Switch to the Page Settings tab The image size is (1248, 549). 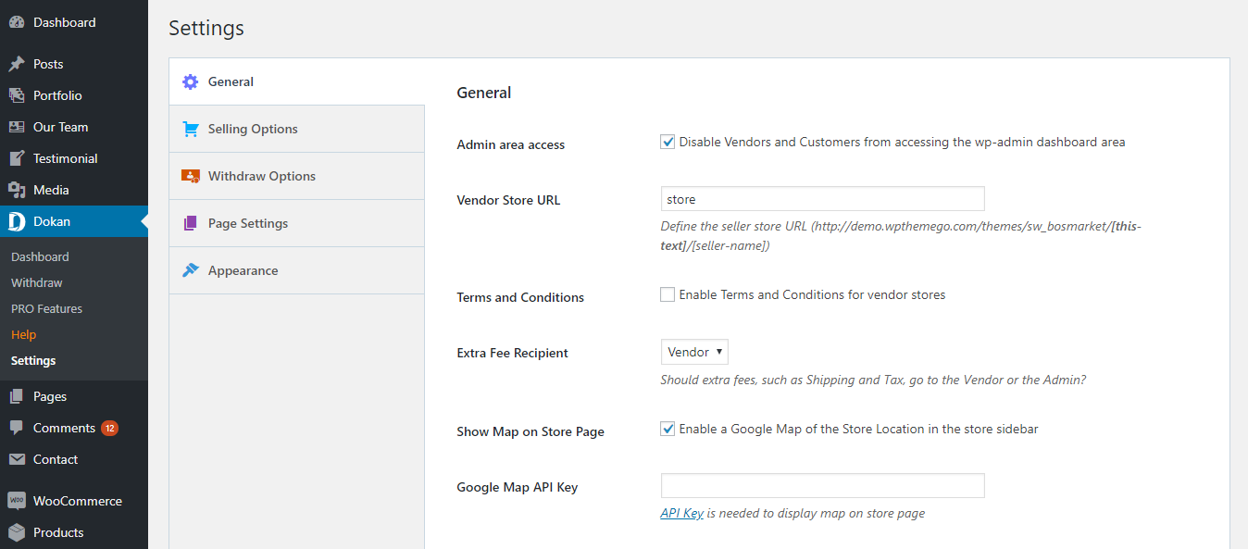tap(297, 223)
